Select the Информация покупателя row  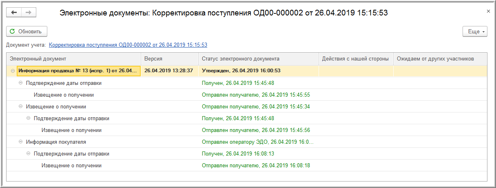(x=56, y=142)
